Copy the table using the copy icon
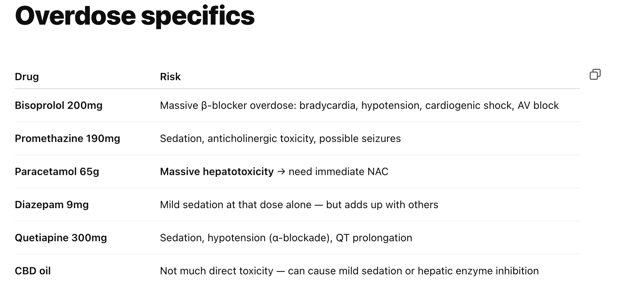This screenshot has width=618, height=292. tap(595, 74)
